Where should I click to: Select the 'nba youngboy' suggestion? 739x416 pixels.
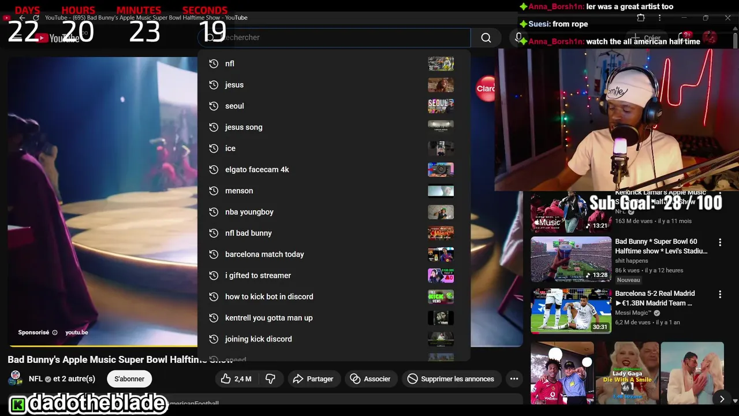334,212
